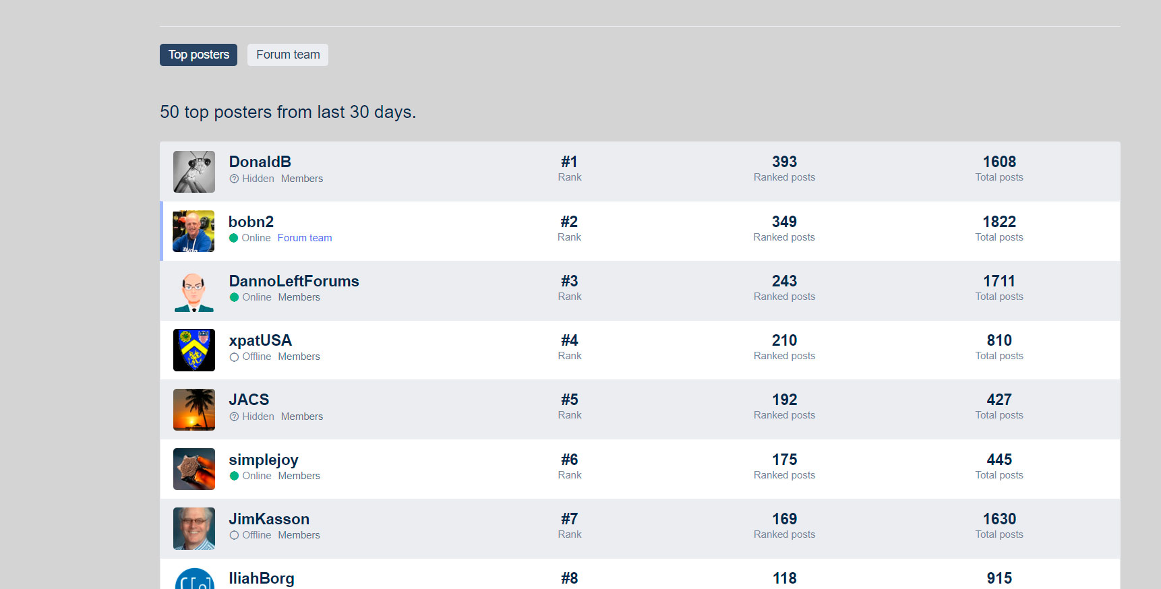Open DonaldB's mantis avatar
This screenshot has width=1161, height=589.
(194, 172)
